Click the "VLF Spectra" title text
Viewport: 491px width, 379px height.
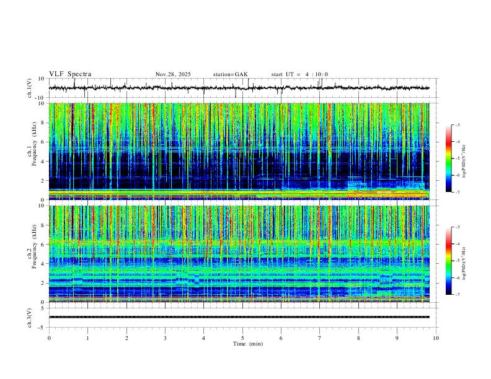pos(70,74)
